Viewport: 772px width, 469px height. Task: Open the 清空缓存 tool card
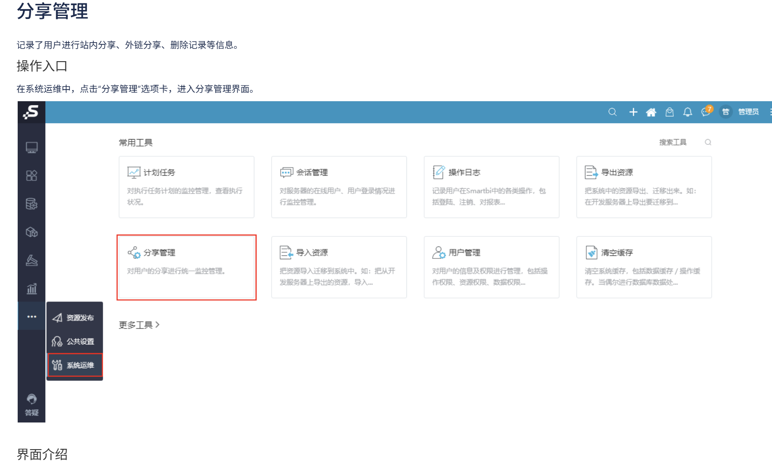pos(644,267)
